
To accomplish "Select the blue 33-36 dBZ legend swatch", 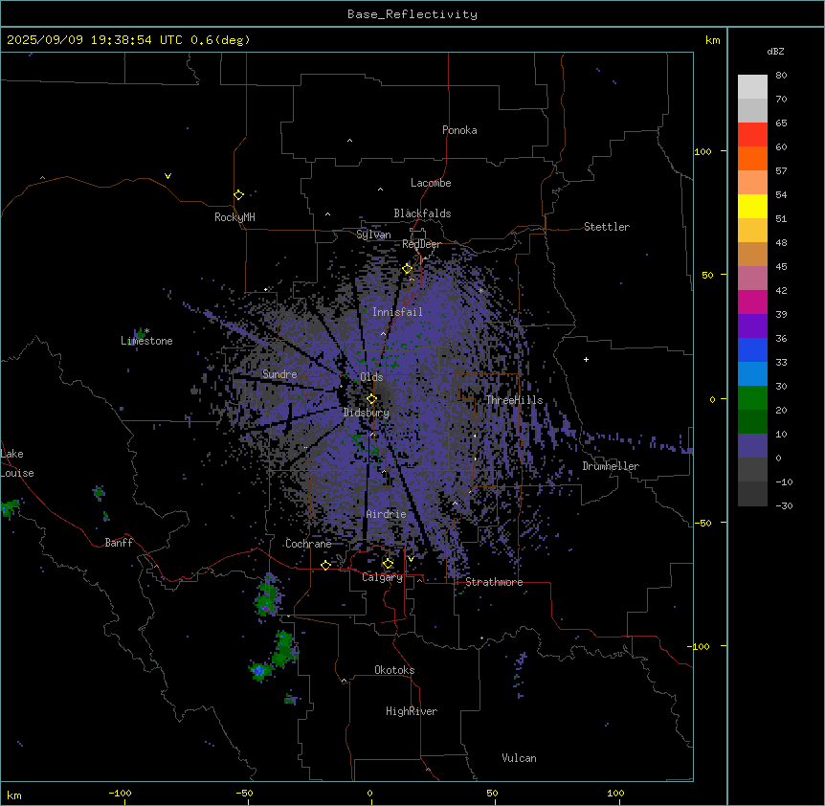I will [752, 349].
